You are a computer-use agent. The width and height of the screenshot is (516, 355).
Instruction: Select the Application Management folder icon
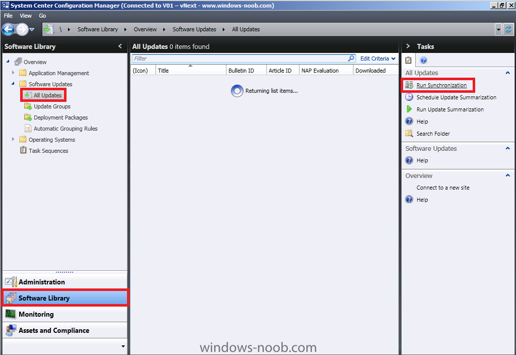click(x=23, y=73)
